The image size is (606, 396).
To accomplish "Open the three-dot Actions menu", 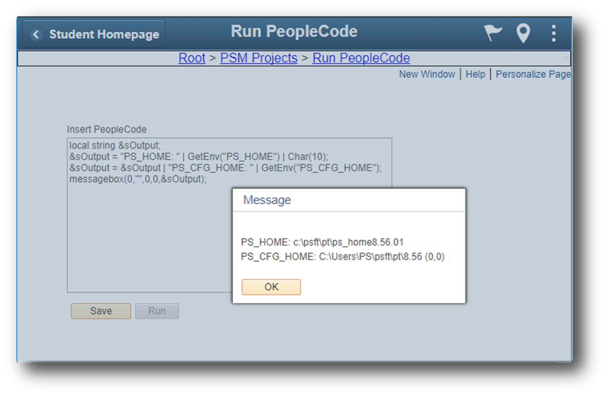I will (x=553, y=34).
